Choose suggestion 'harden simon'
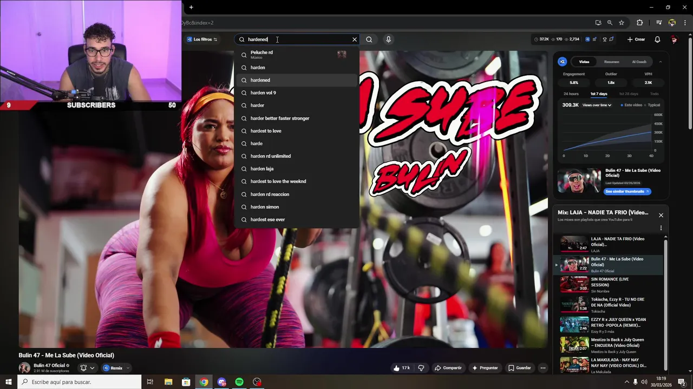The height and width of the screenshot is (389, 693). (297, 207)
